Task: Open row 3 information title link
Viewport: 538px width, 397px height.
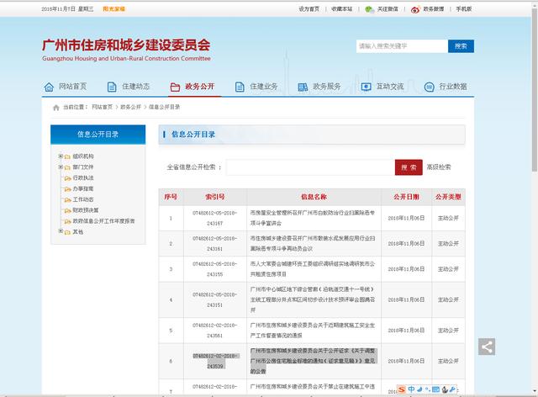Action: tap(313, 269)
